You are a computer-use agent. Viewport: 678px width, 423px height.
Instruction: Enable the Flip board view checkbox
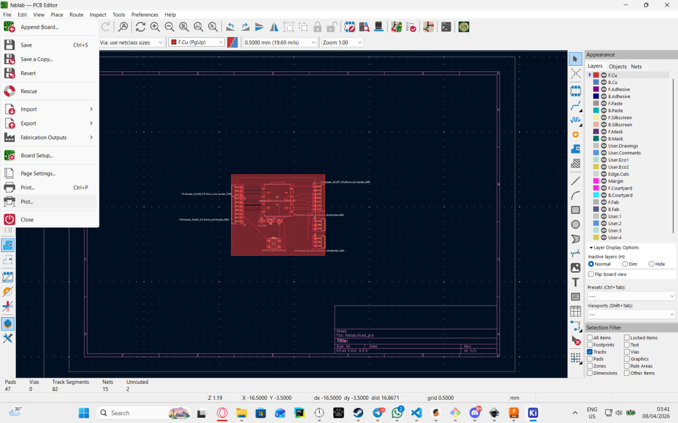point(591,274)
